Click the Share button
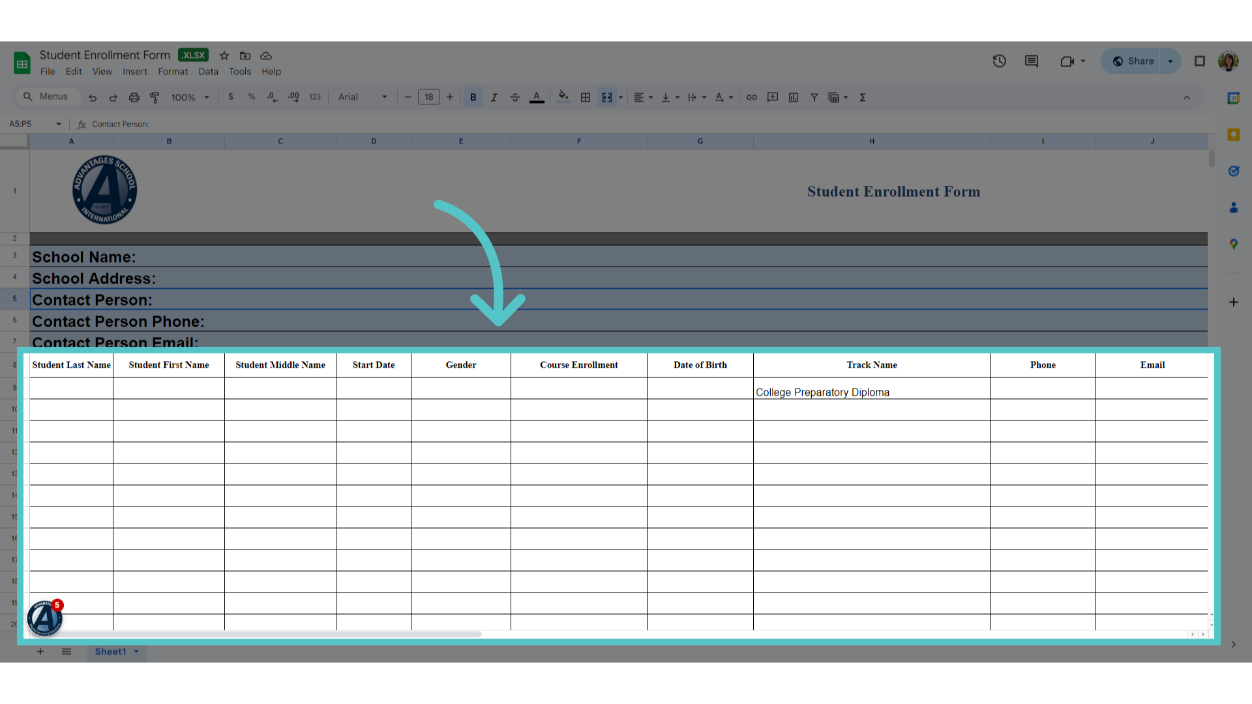The width and height of the screenshot is (1252, 704). tap(1133, 61)
